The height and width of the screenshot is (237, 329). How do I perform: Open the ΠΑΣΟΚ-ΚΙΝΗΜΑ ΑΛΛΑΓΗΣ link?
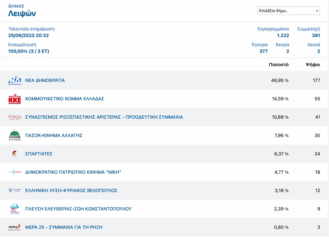pyautogui.click(x=54, y=135)
